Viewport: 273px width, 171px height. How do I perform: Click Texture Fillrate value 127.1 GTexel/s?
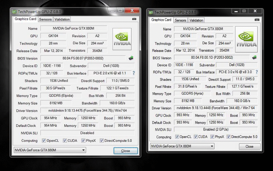pos(243,87)
